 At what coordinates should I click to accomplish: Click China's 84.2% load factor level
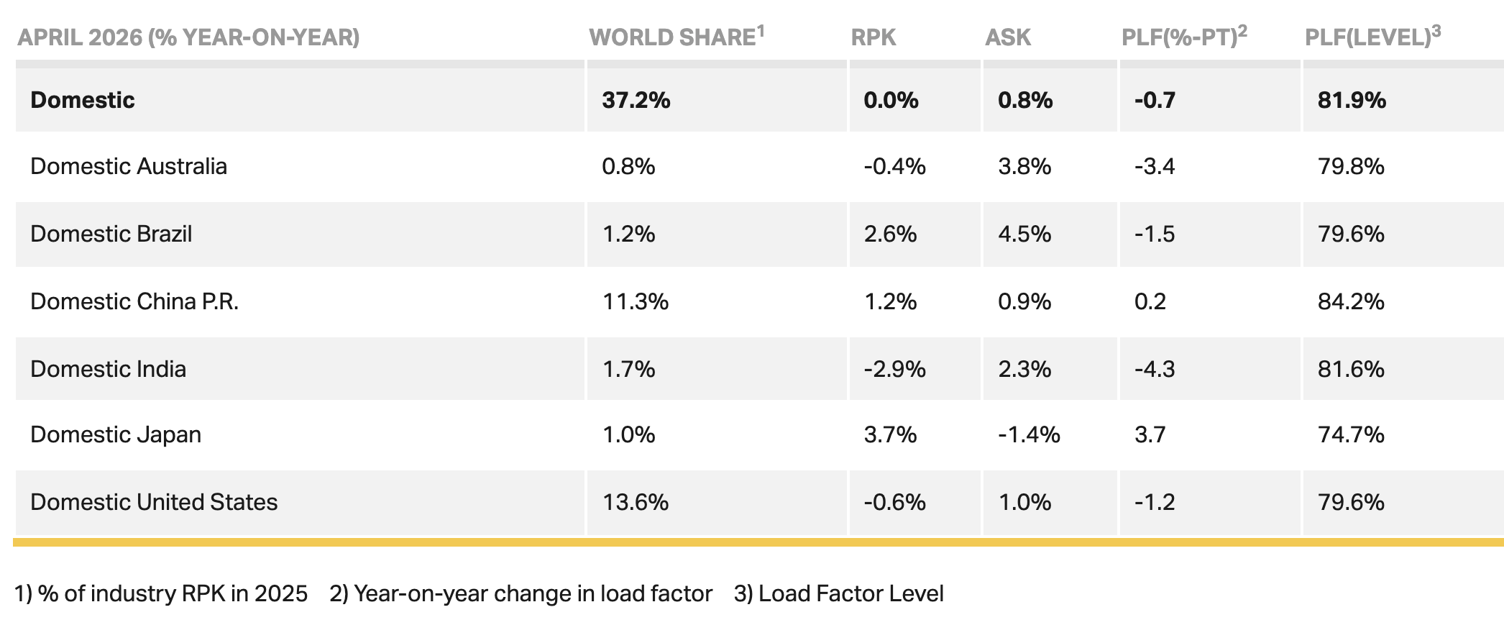coord(1351,301)
